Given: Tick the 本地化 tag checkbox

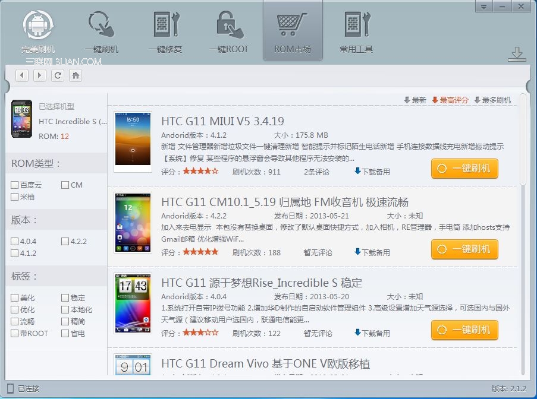Looking at the screenshot, I should (x=65, y=309).
